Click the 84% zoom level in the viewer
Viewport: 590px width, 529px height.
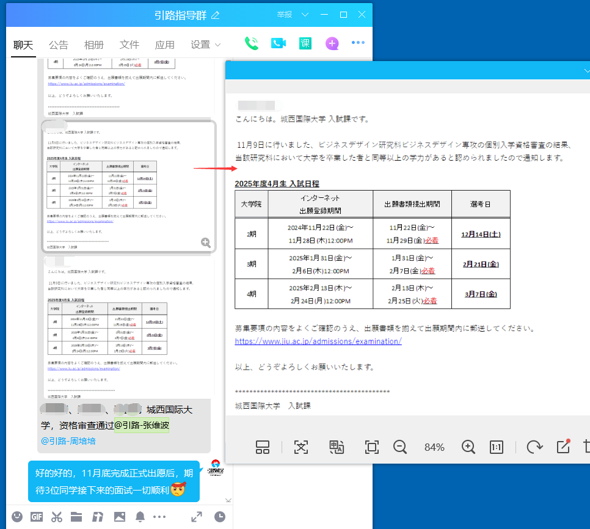(x=434, y=447)
